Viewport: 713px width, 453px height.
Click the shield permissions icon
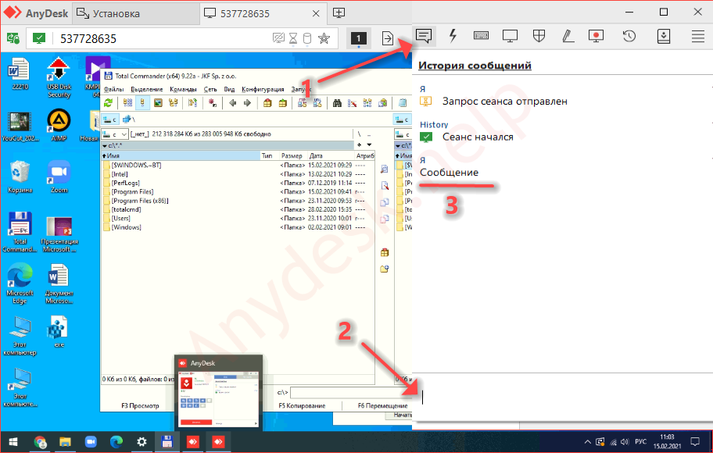point(539,36)
